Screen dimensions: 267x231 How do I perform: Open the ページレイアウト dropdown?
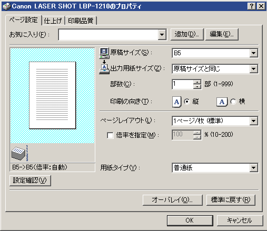pyautogui.click(x=253, y=120)
